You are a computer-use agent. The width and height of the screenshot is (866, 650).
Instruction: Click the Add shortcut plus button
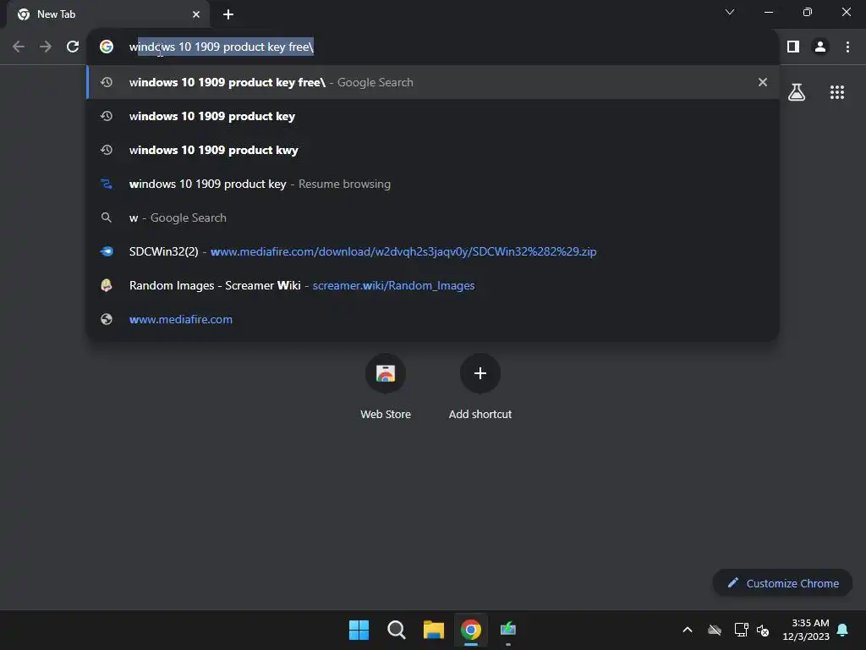pyautogui.click(x=480, y=373)
